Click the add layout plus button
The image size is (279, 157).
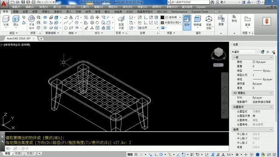point(40,154)
